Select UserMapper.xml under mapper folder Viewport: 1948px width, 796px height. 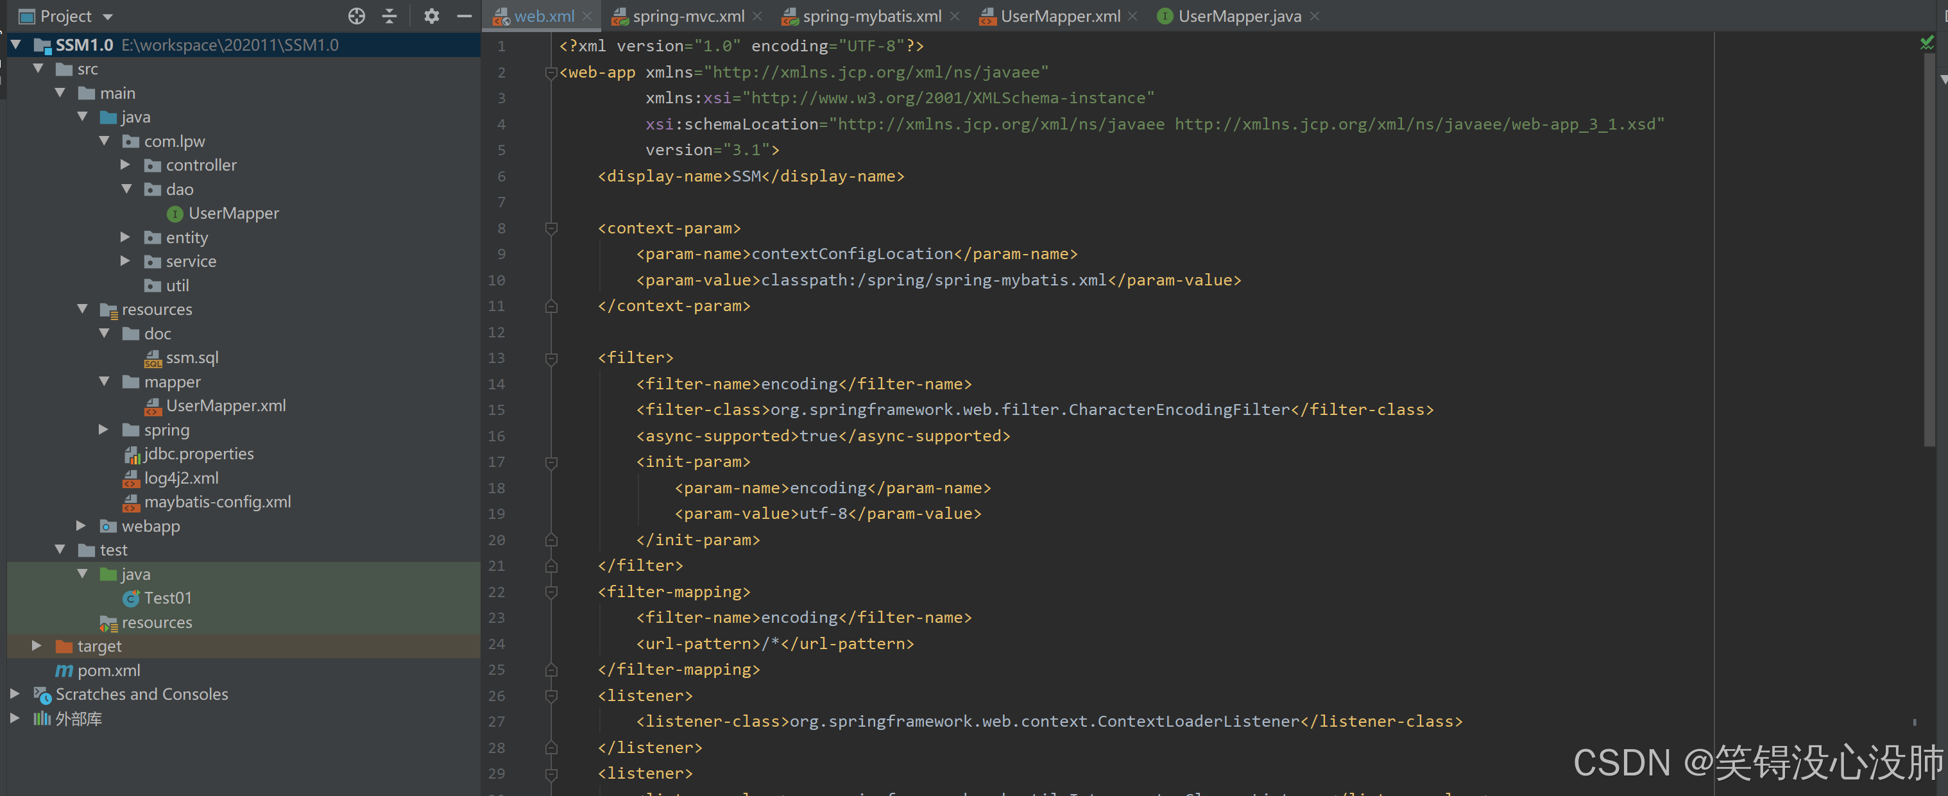[x=215, y=406]
